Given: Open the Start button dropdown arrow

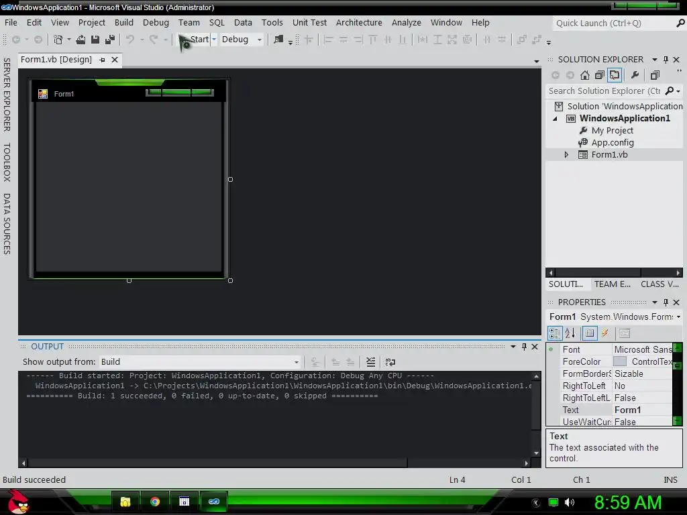Looking at the screenshot, I should coord(214,40).
